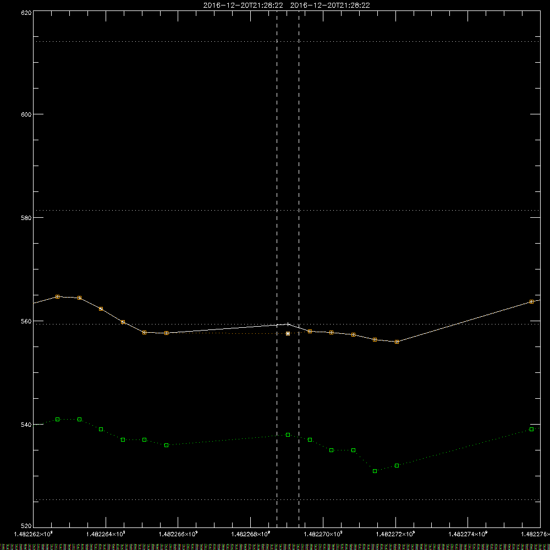Click the right dashed vertical cursor line

(x=299, y=268)
